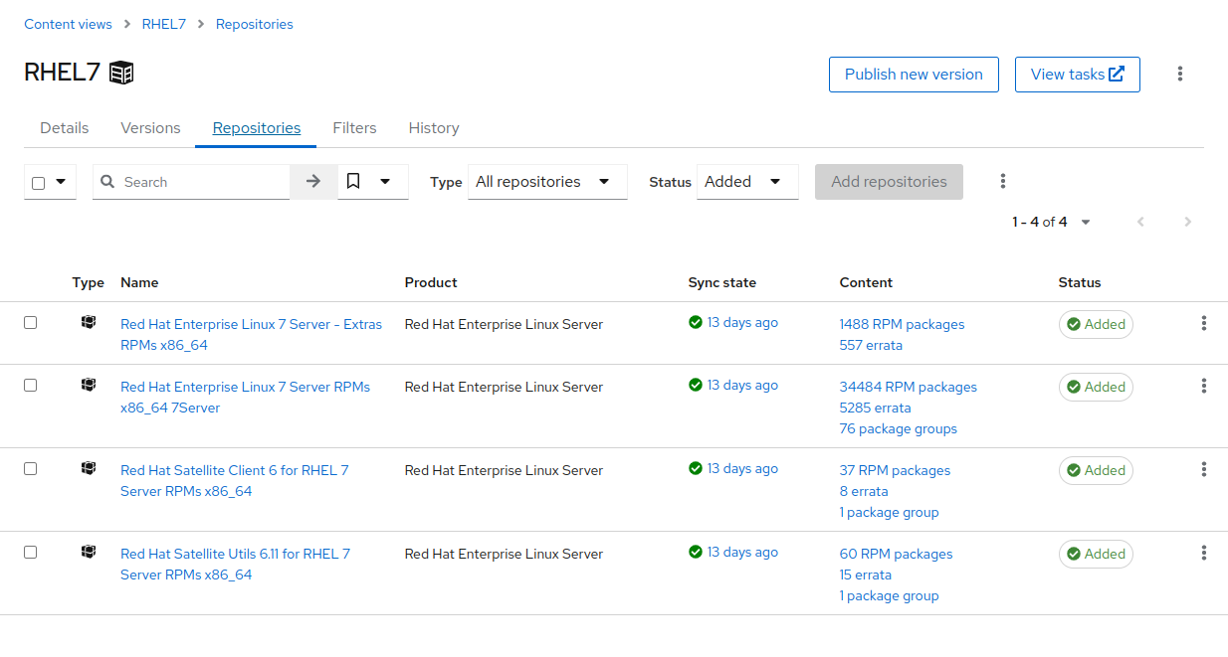Click the Sync state column header
1228x657 pixels.
pos(722,282)
